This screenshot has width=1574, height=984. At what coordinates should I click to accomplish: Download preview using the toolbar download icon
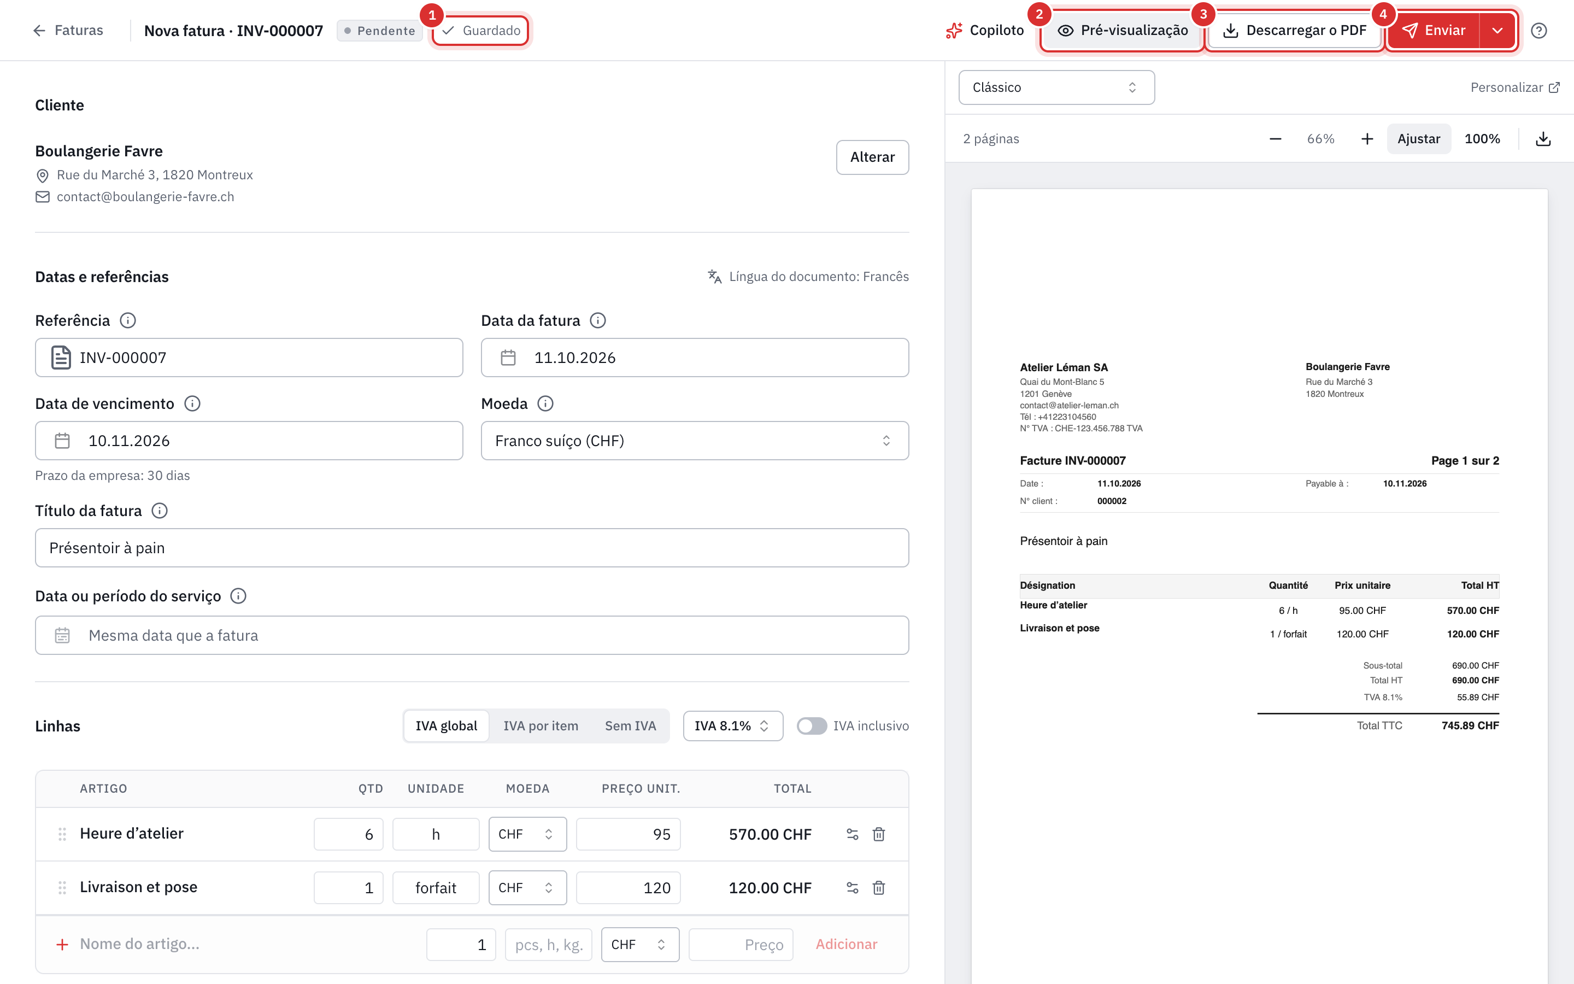(x=1543, y=139)
